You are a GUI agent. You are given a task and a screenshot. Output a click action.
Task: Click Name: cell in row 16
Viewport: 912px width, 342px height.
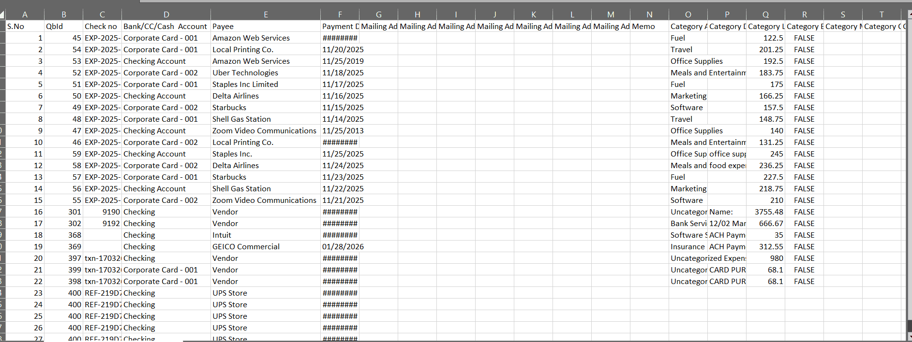pos(727,212)
